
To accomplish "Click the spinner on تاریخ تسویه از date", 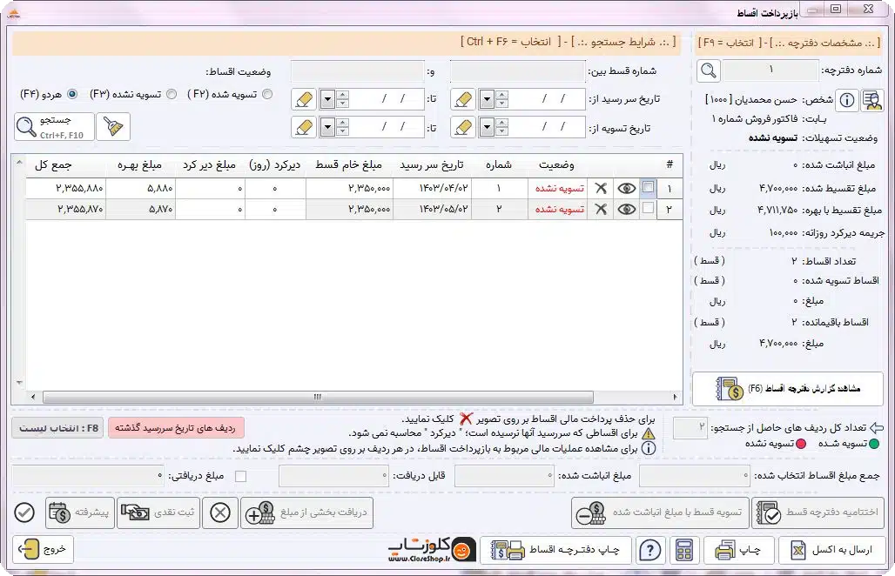I will [x=501, y=127].
